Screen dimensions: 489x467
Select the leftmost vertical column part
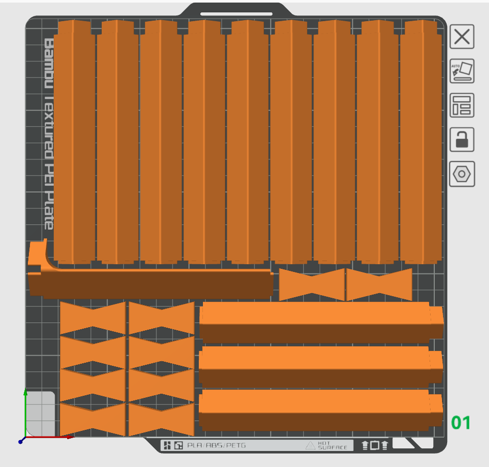74,142
